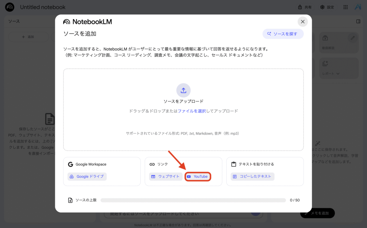
Task: Click the ソースを追加 dialog title
Action: coord(80,34)
